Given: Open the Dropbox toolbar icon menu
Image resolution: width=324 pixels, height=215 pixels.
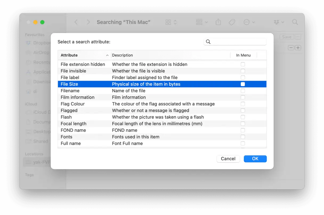Looking at the screenshot, I should coord(279,22).
